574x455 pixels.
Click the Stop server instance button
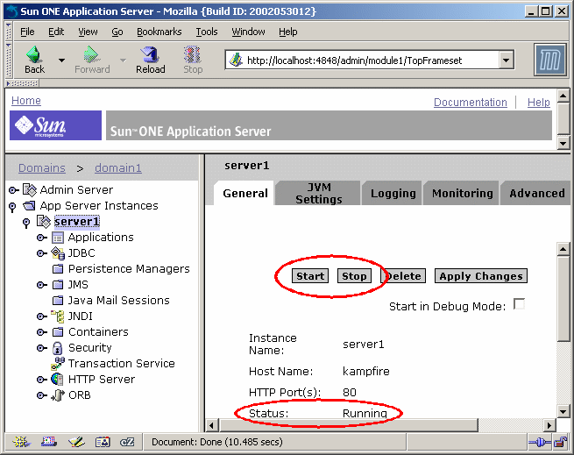[x=354, y=276]
